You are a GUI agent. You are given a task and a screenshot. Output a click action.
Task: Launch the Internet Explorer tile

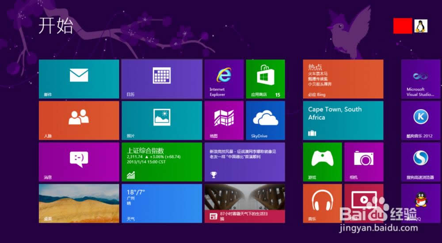coord(224,79)
